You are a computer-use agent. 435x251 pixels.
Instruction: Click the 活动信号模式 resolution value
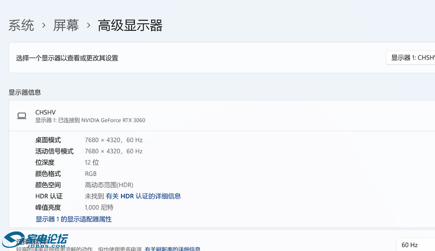tap(114, 151)
